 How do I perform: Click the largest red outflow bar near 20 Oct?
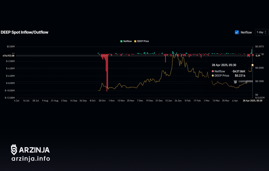point(107,73)
